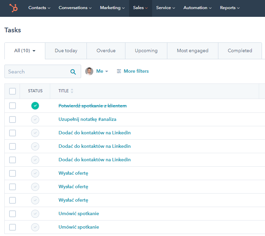265x236 pixels.
Task: Open the Sales menu
Action: click(141, 8)
